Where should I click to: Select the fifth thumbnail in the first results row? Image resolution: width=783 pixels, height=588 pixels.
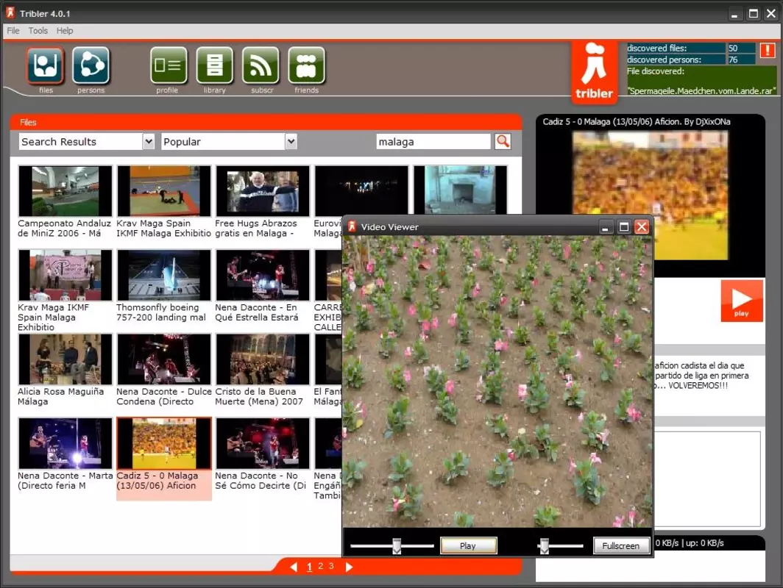click(x=461, y=190)
